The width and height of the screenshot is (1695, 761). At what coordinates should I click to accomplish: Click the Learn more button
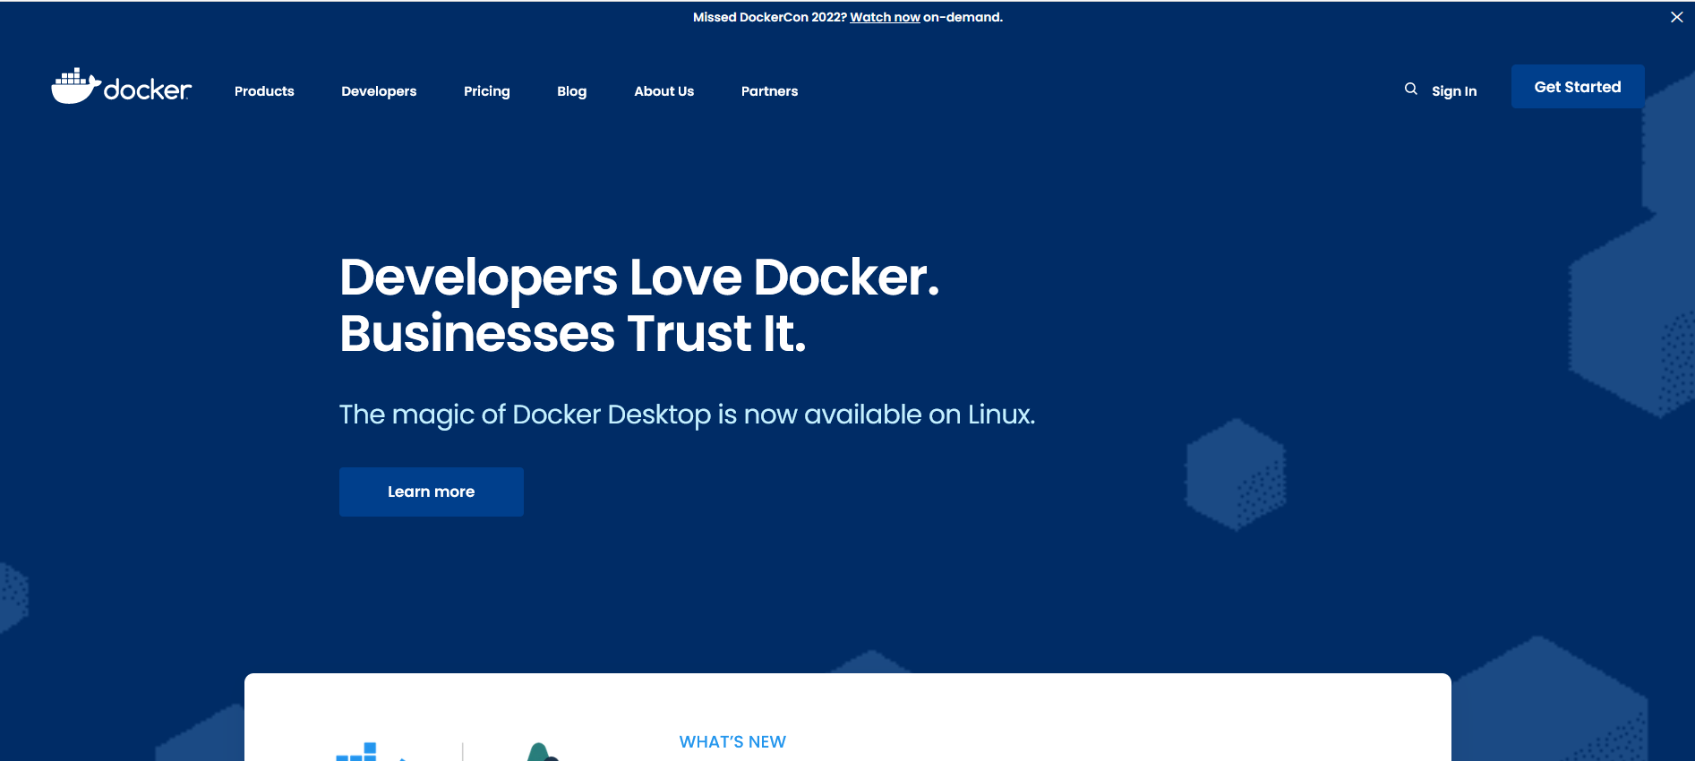pyautogui.click(x=432, y=492)
